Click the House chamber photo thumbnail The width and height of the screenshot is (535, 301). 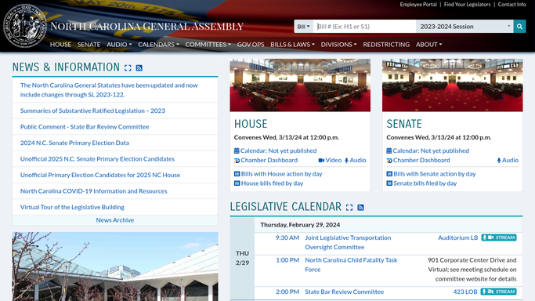click(300, 85)
